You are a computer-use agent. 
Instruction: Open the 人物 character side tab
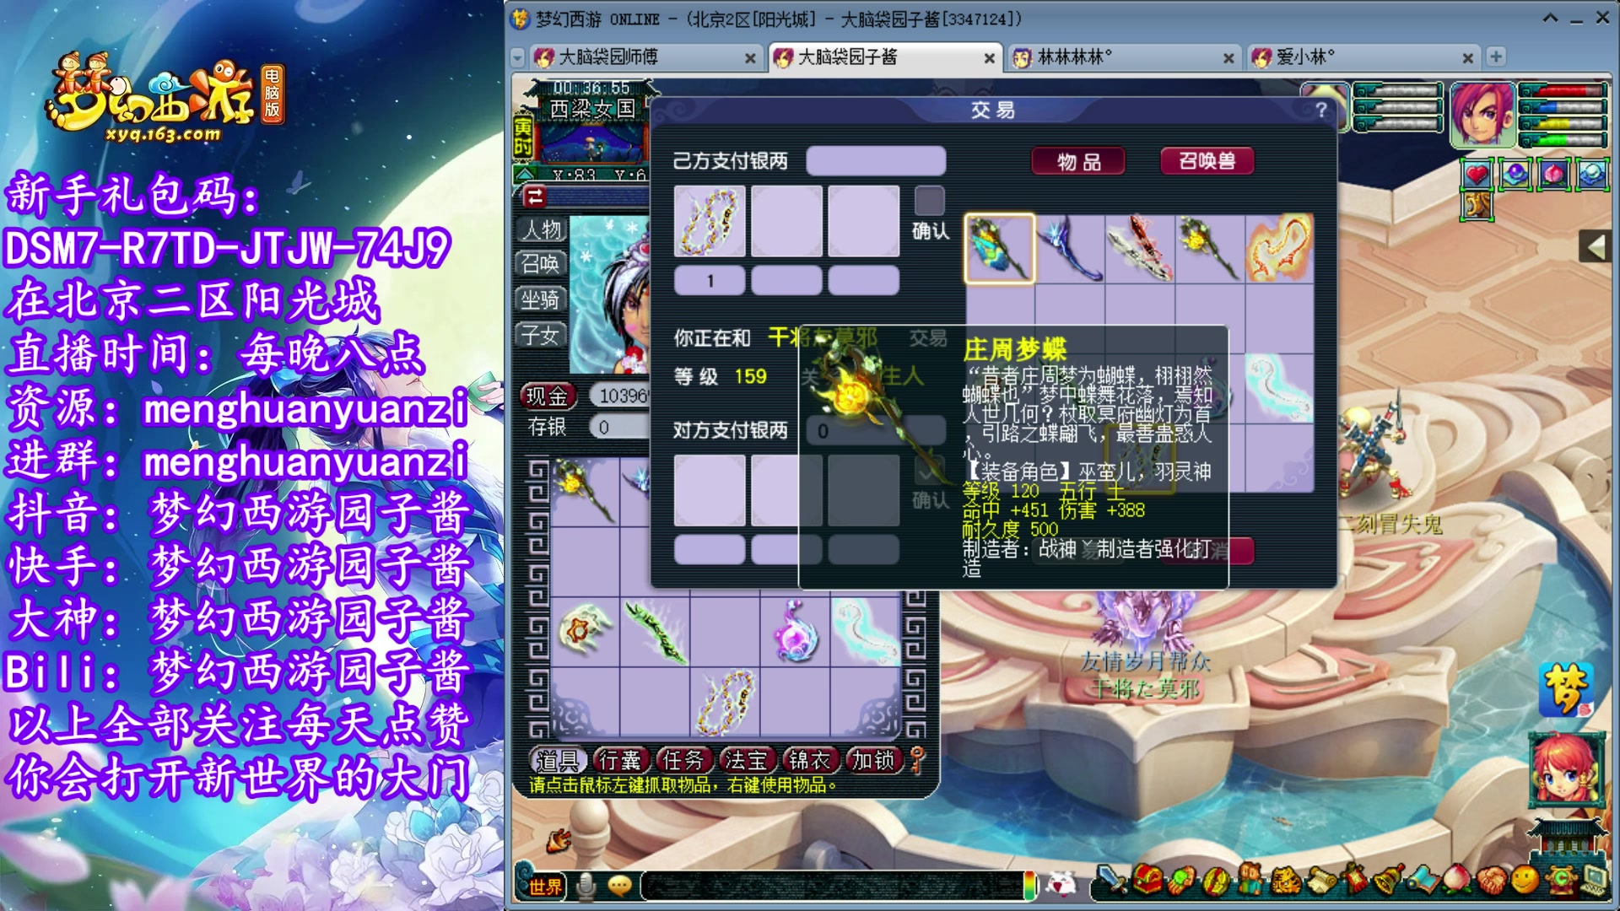(541, 229)
